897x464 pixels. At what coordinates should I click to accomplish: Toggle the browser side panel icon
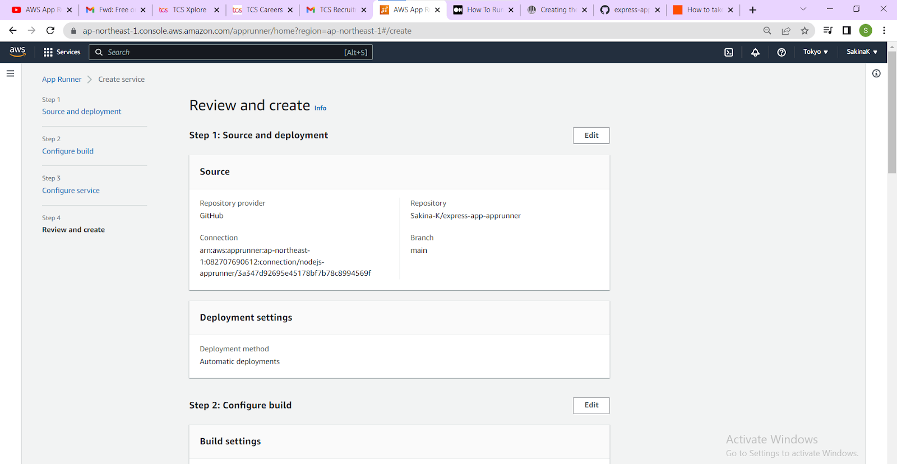847,31
